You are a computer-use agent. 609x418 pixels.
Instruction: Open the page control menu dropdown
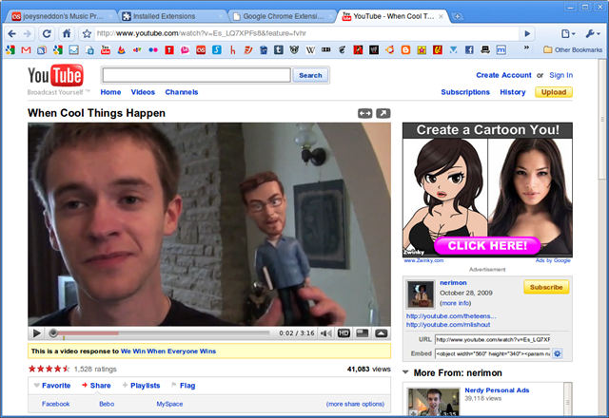point(568,34)
